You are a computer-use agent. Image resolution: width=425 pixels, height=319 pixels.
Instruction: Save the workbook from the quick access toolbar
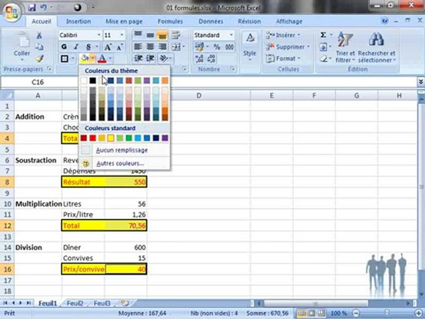[32, 8]
